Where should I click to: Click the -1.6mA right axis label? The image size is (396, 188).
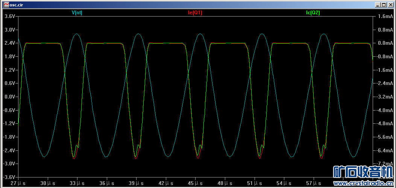(384, 70)
